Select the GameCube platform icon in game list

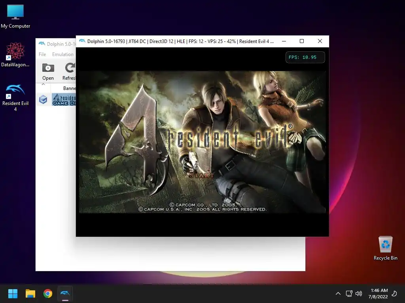43,99
